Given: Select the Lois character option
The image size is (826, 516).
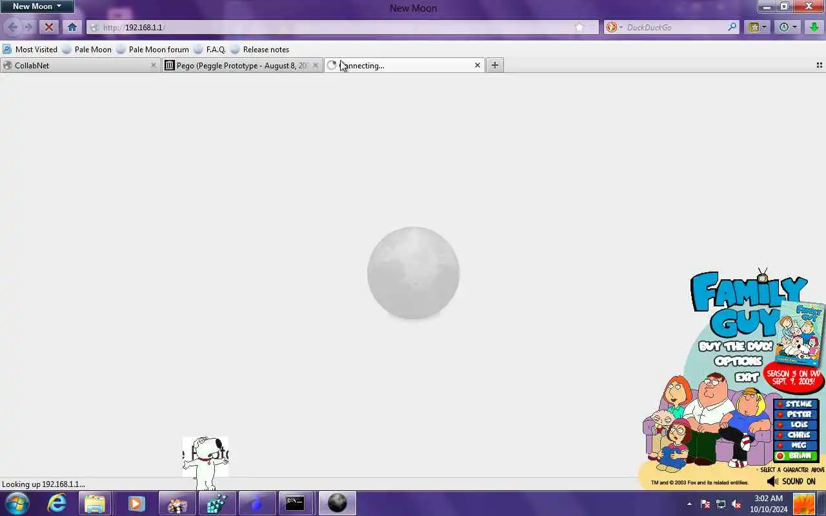Looking at the screenshot, I should (x=796, y=425).
